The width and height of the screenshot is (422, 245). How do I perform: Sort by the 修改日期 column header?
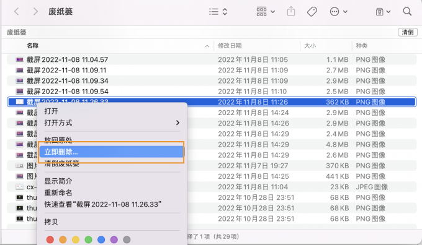230,46
